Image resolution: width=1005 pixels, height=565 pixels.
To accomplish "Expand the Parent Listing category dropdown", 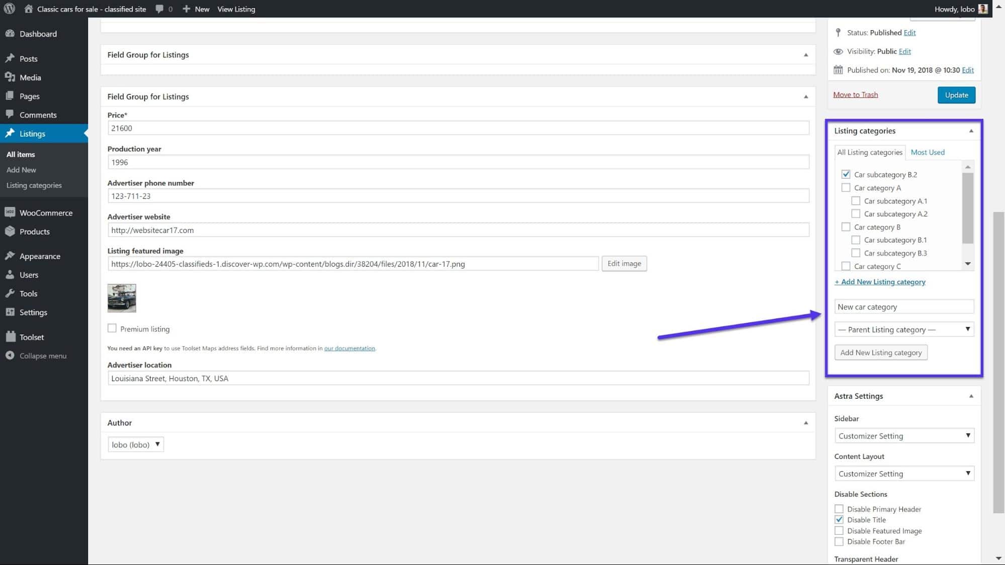I will click(903, 329).
